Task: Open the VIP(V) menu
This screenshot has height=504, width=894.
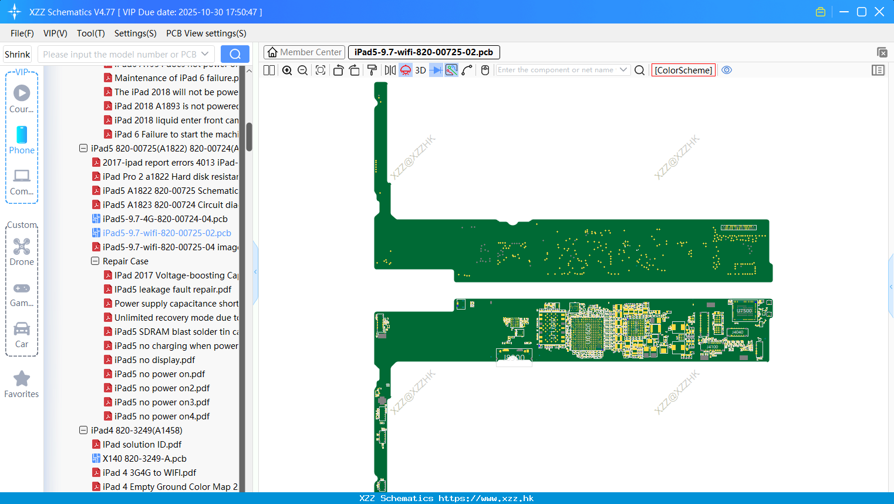Action: click(x=55, y=33)
